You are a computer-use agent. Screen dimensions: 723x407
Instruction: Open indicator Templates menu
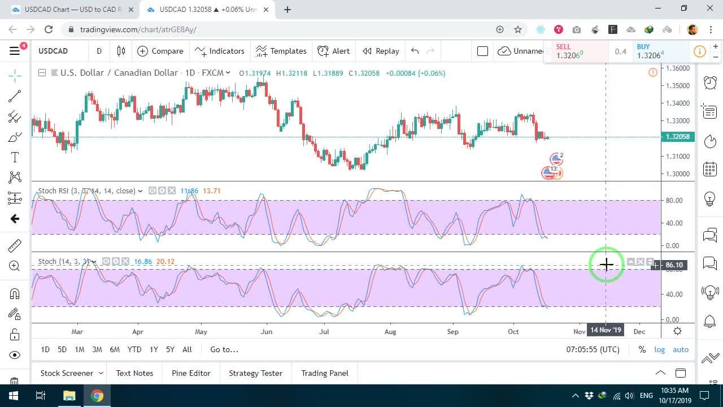[x=281, y=51]
